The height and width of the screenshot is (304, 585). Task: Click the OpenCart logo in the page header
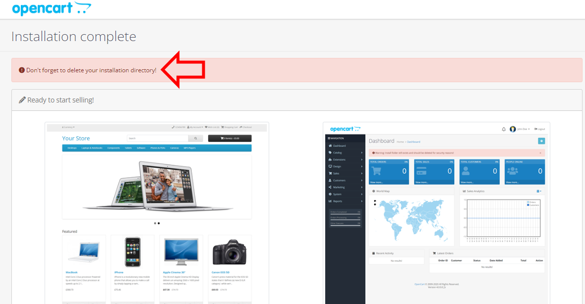click(x=52, y=8)
